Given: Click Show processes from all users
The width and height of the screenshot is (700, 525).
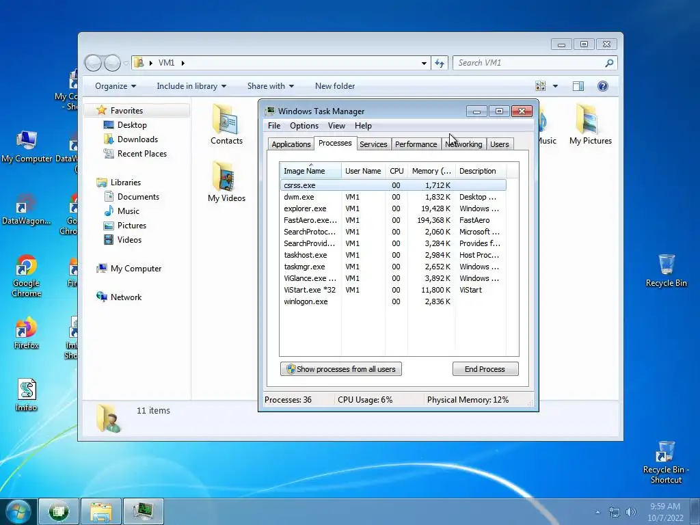Looking at the screenshot, I should (341, 368).
